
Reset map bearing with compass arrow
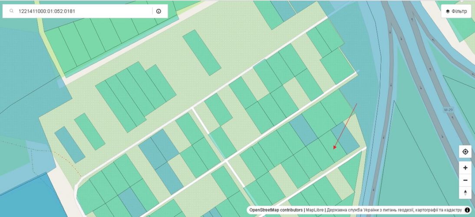(x=465, y=192)
